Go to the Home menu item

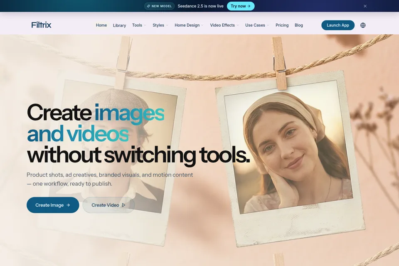click(101, 25)
